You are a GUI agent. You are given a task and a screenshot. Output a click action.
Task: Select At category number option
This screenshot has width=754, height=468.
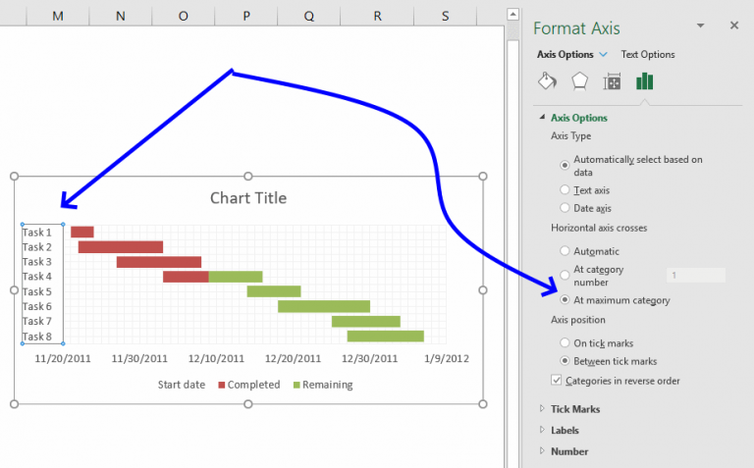[565, 276]
